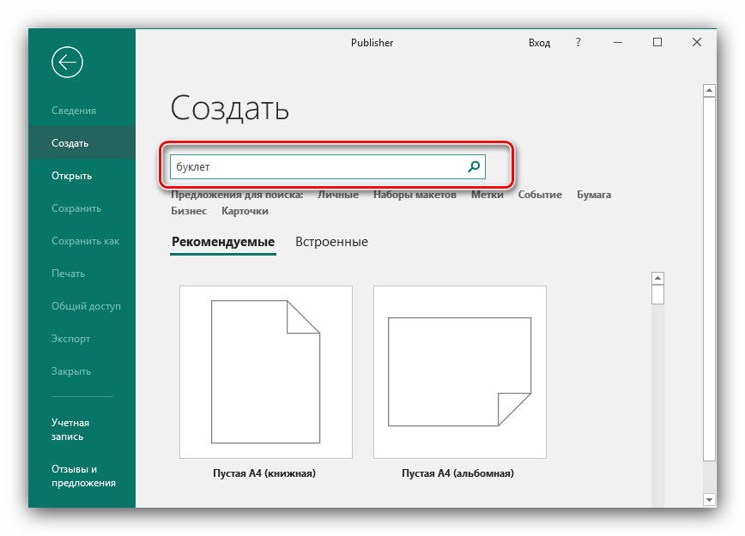The image size is (745, 536).
Task: Click the outer scrollbar down arrow
Action: 709,499
